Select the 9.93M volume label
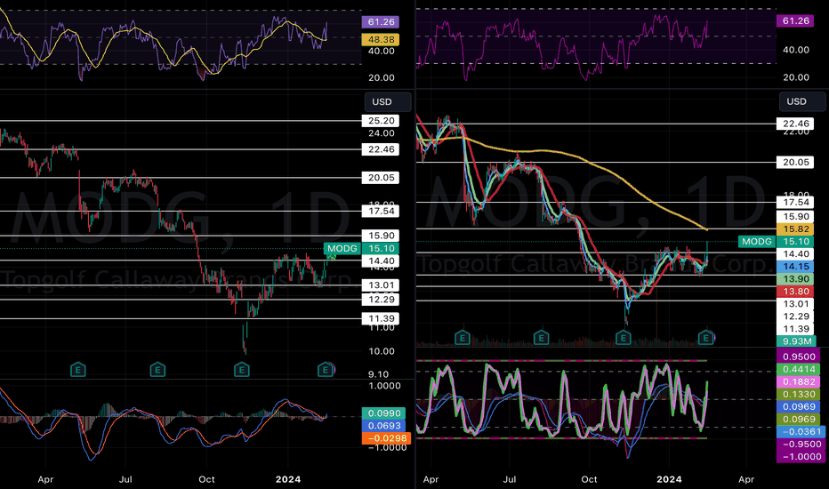The height and width of the screenshot is (489, 829). click(796, 341)
